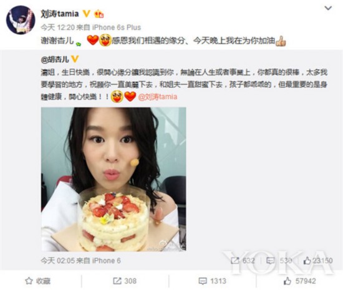Click the verified V badge beside 胡杏儿
Screen dimensions: 343x292
coord(75,59)
